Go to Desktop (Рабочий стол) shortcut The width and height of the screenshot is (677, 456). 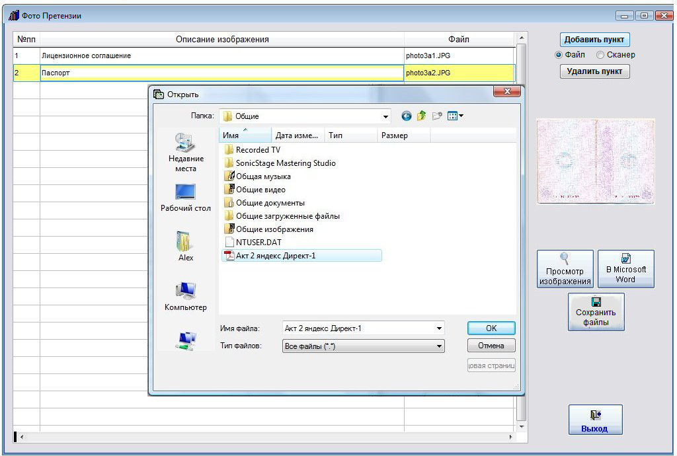click(x=186, y=198)
